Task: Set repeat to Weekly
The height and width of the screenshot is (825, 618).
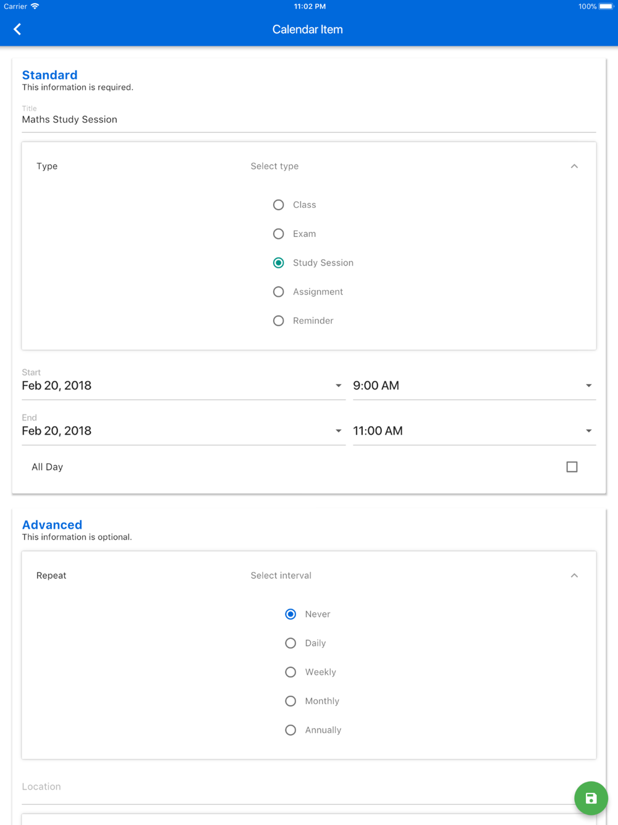Action: pyautogui.click(x=290, y=672)
